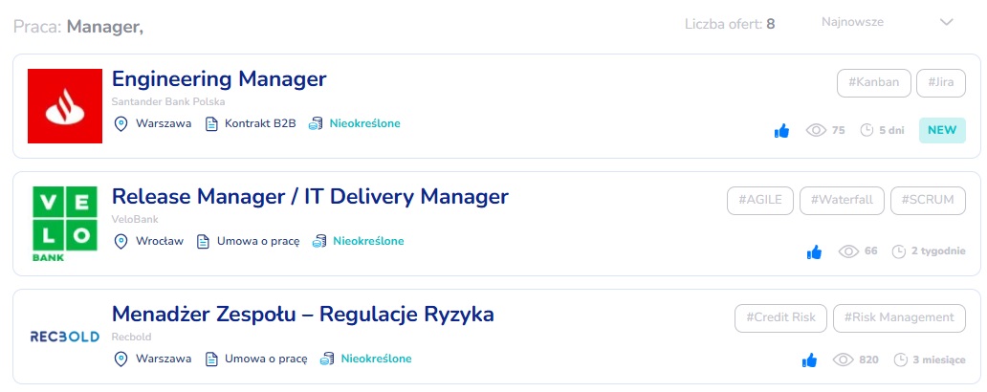This screenshot has width=987, height=392.
Task: Click the Recbold company logo
Action: point(65,338)
